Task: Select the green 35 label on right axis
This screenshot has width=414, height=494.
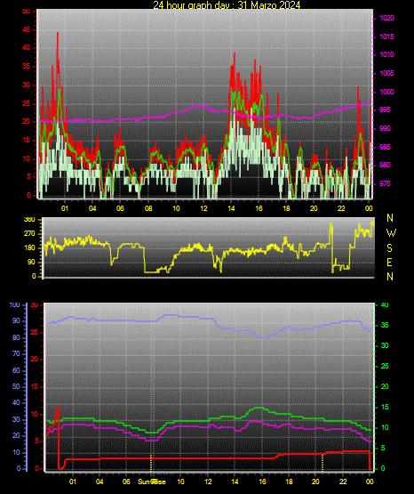Action: click(x=385, y=325)
